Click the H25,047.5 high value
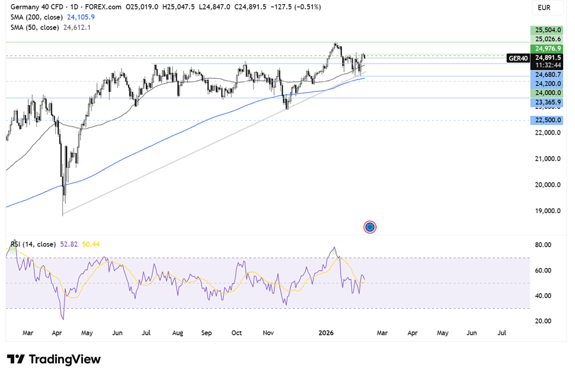Viewport: 575px width, 377px height. pyautogui.click(x=178, y=7)
